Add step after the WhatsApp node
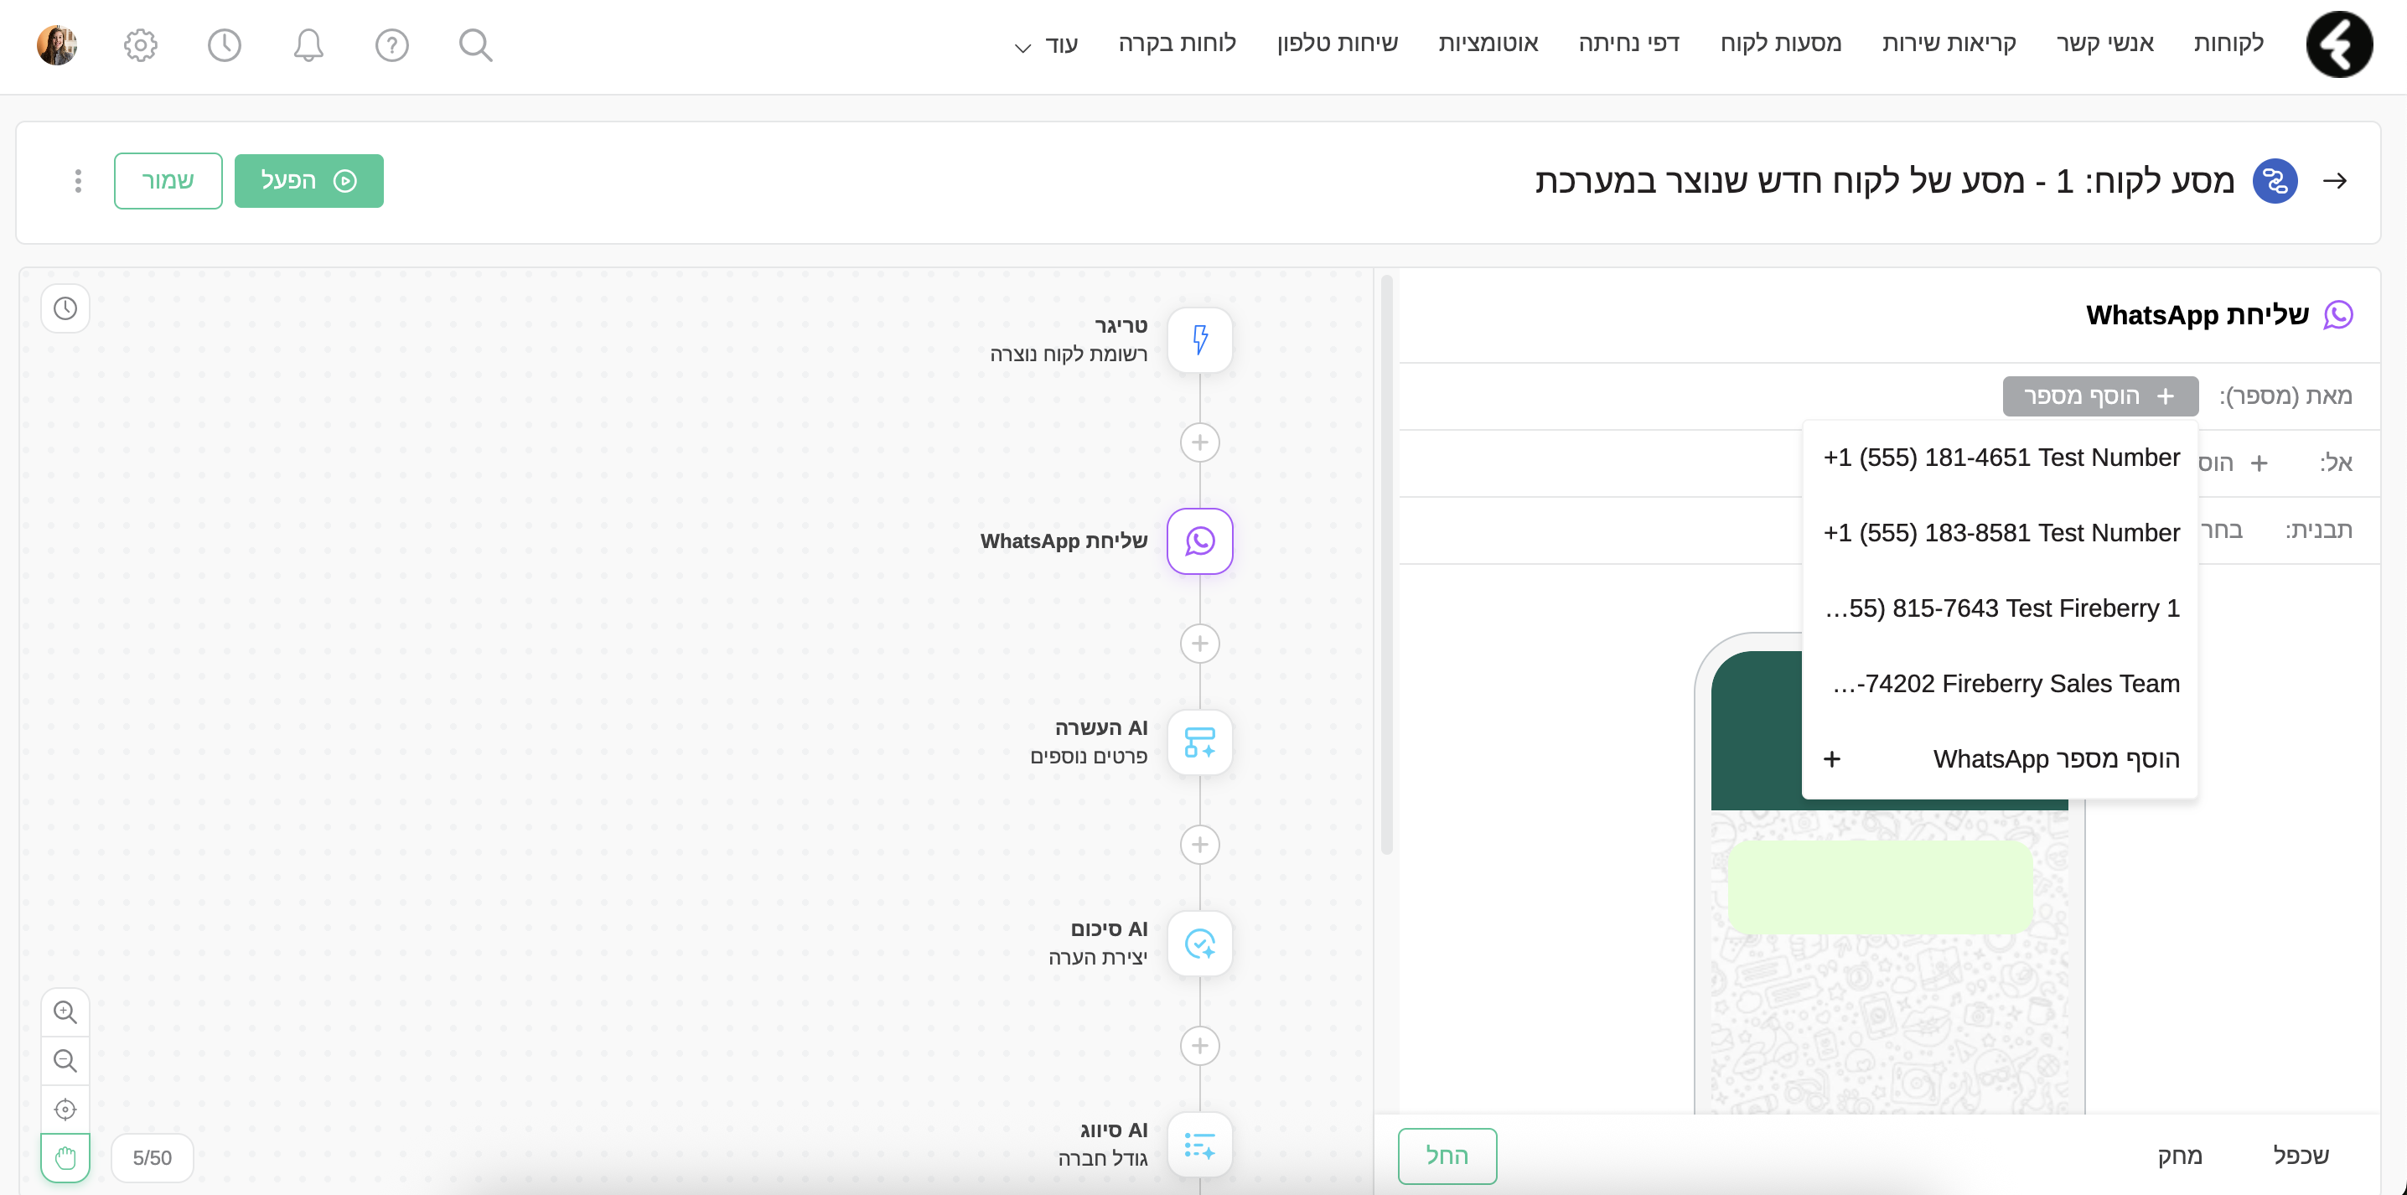 tap(1200, 643)
